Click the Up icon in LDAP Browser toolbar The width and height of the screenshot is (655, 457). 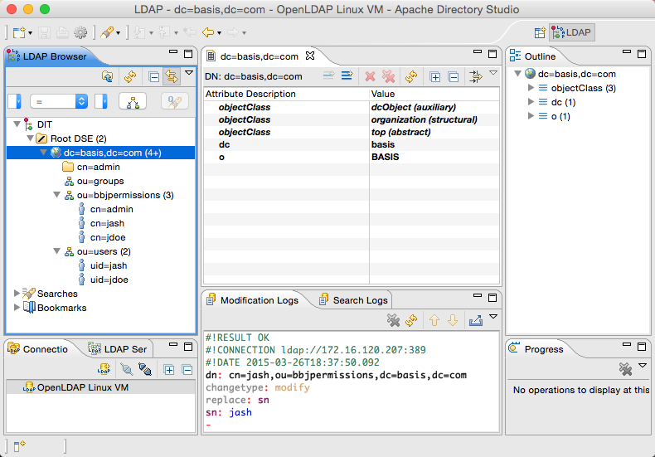pyautogui.click(x=107, y=76)
